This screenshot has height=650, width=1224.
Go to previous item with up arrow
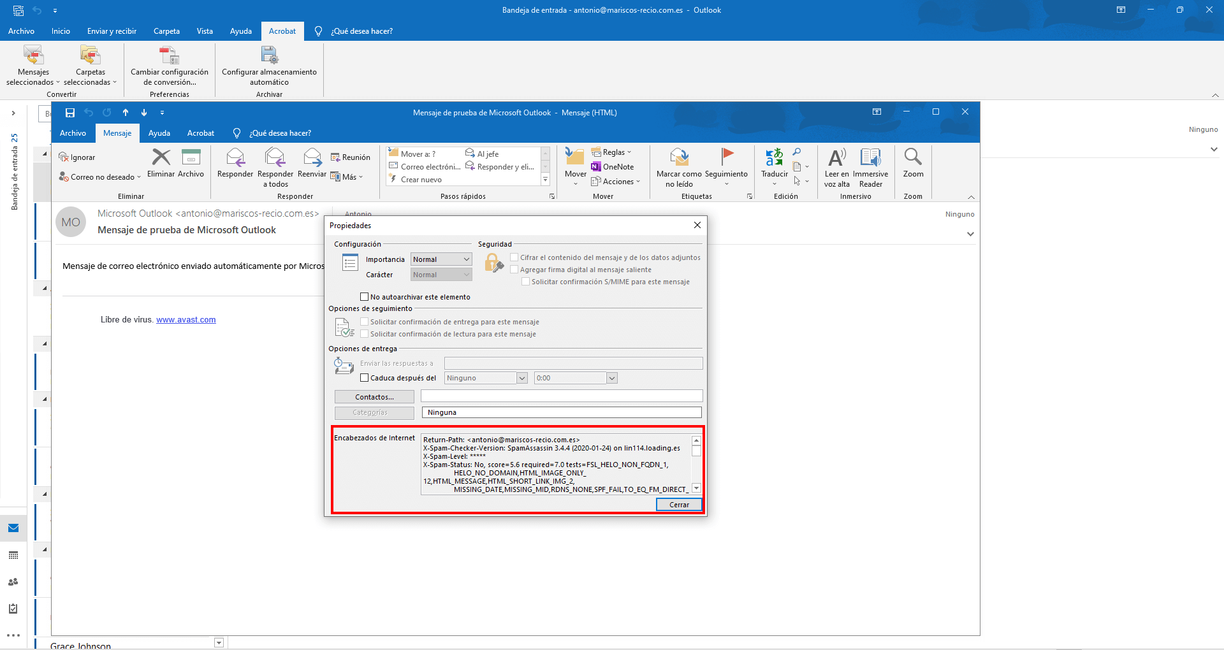126,113
